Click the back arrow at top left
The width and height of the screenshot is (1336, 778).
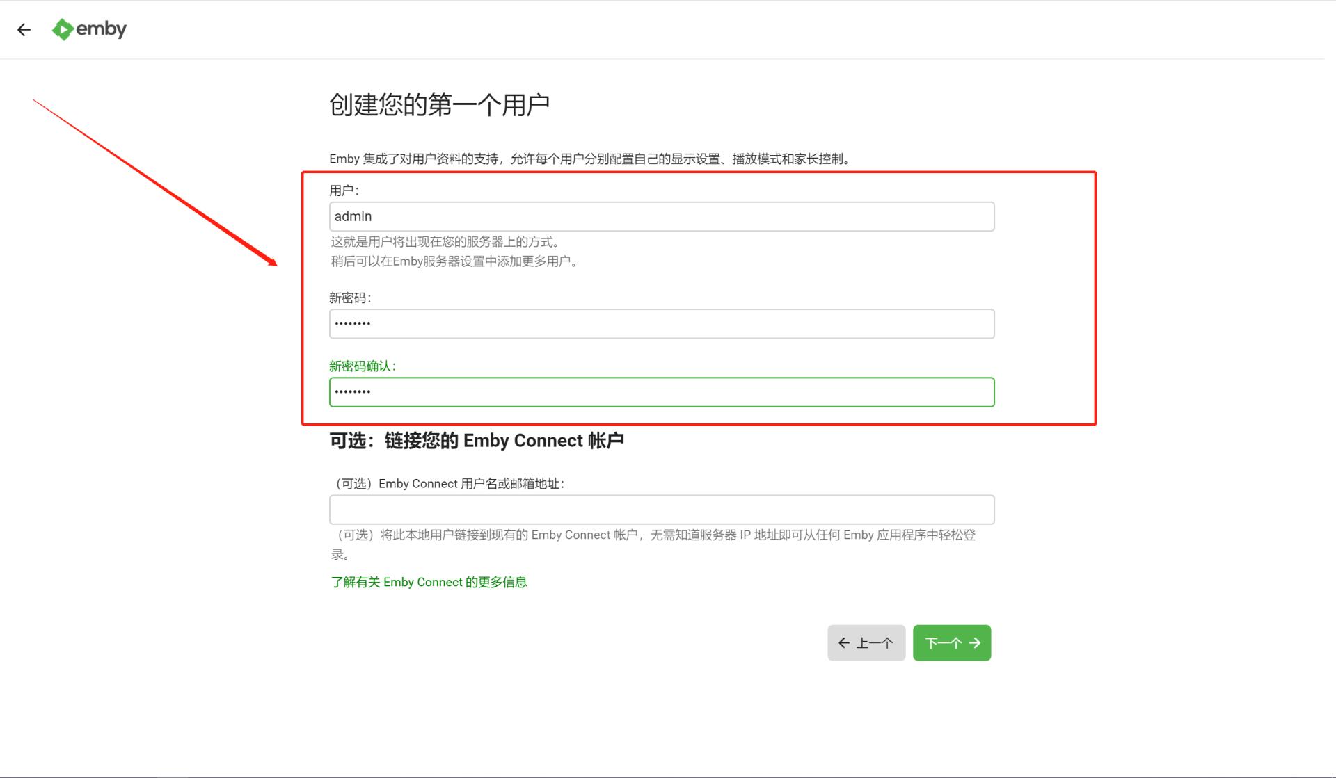[x=24, y=29]
